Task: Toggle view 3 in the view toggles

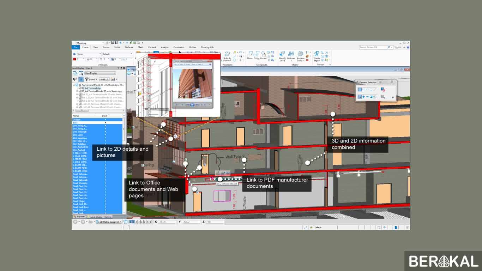Action: tap(136, 222)
